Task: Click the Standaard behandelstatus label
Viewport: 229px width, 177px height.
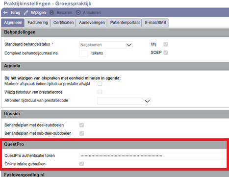Action: coord(27,44)
